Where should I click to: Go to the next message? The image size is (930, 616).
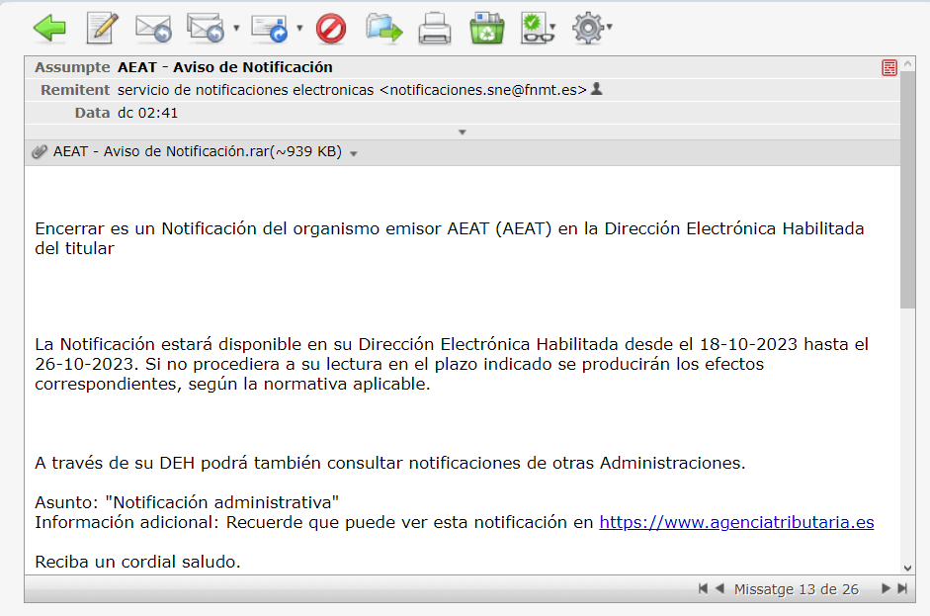[x=887, y=588]
